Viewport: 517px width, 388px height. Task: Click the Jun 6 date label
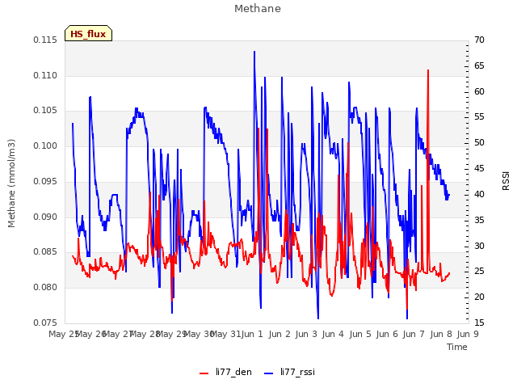[x=387, y=334]
